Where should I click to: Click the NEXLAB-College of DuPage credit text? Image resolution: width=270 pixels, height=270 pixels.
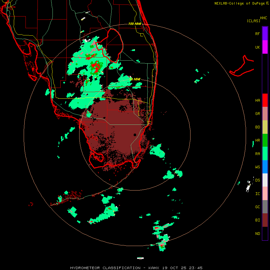pyautogui.click(x=239, y=3)
